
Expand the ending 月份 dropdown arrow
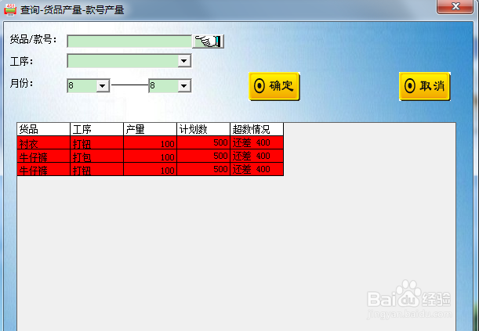(x=184, y=85)
